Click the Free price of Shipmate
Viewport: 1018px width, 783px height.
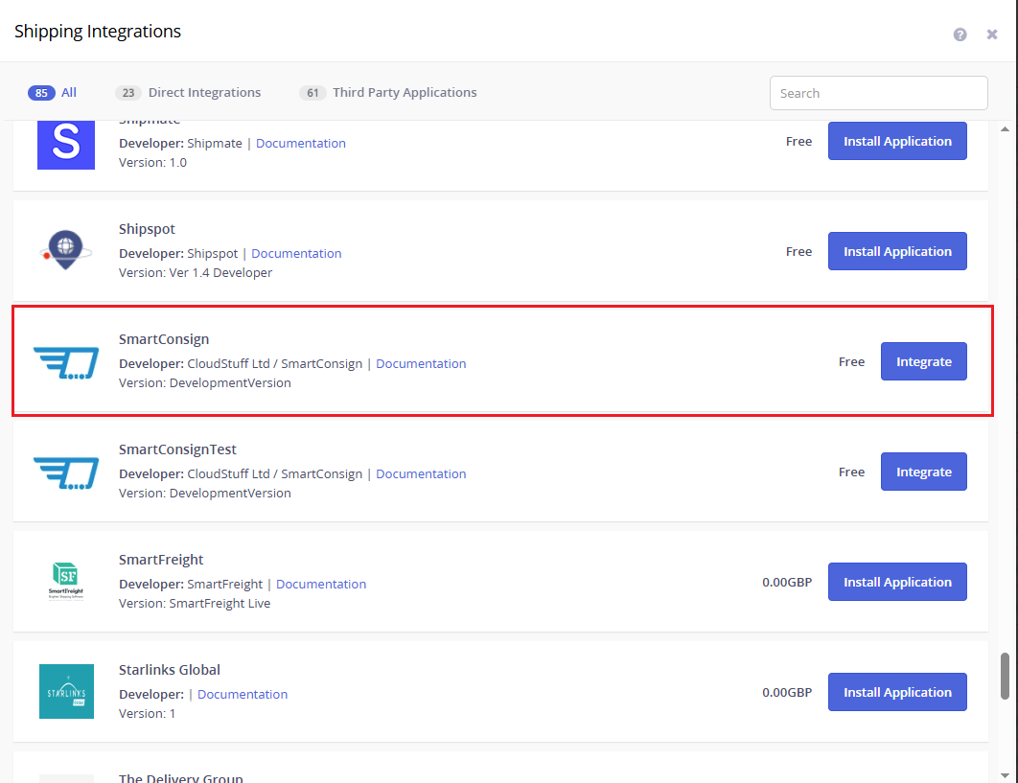coord(798,142)
